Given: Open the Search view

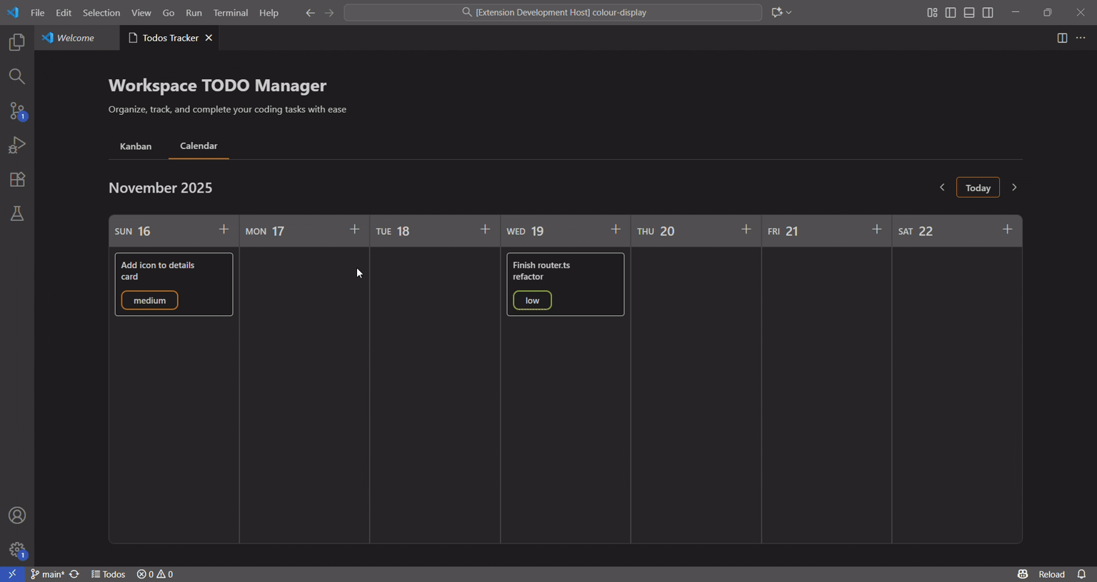Looking at the screenshot, I should tap(16, 76).
